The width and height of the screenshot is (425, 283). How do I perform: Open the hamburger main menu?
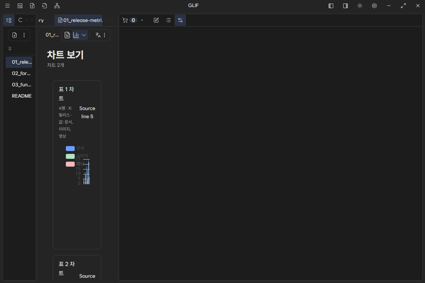pos(7,6)
